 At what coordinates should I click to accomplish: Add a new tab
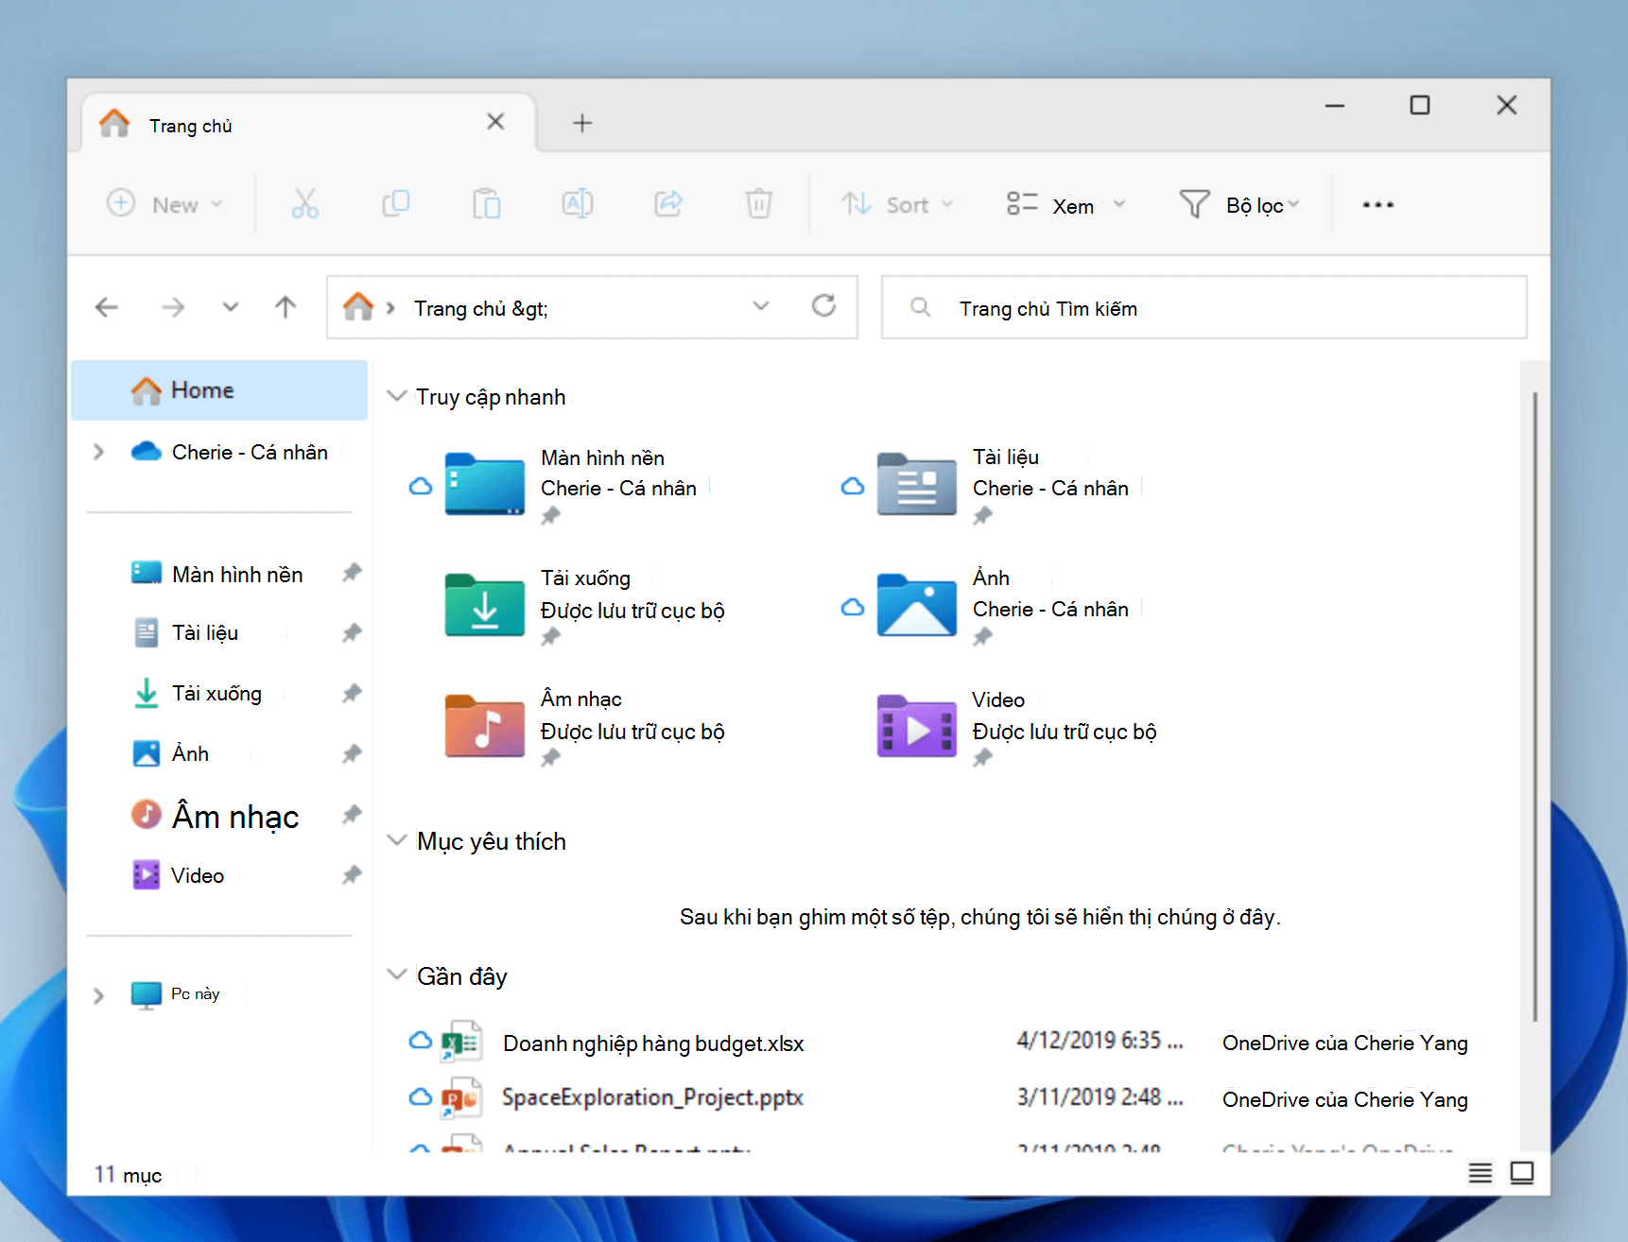pyautogui.click(x=582, y=123)
